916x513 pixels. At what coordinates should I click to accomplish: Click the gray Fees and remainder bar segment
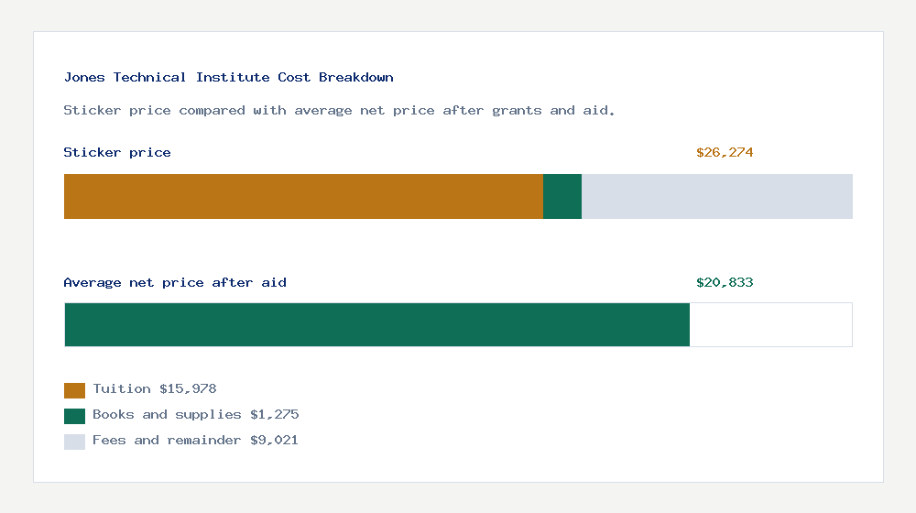point(717,197)
